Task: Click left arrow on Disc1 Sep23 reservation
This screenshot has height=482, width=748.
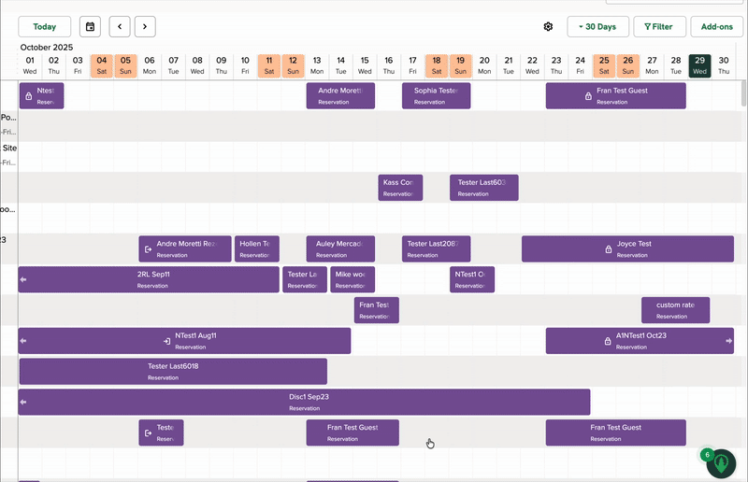Action: tap(23, 403)
